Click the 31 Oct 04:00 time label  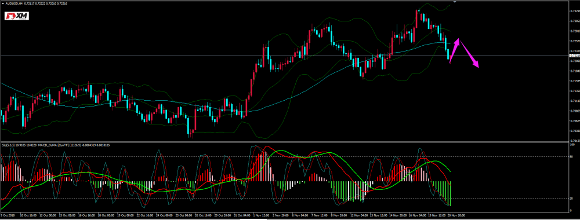(242, 215)
